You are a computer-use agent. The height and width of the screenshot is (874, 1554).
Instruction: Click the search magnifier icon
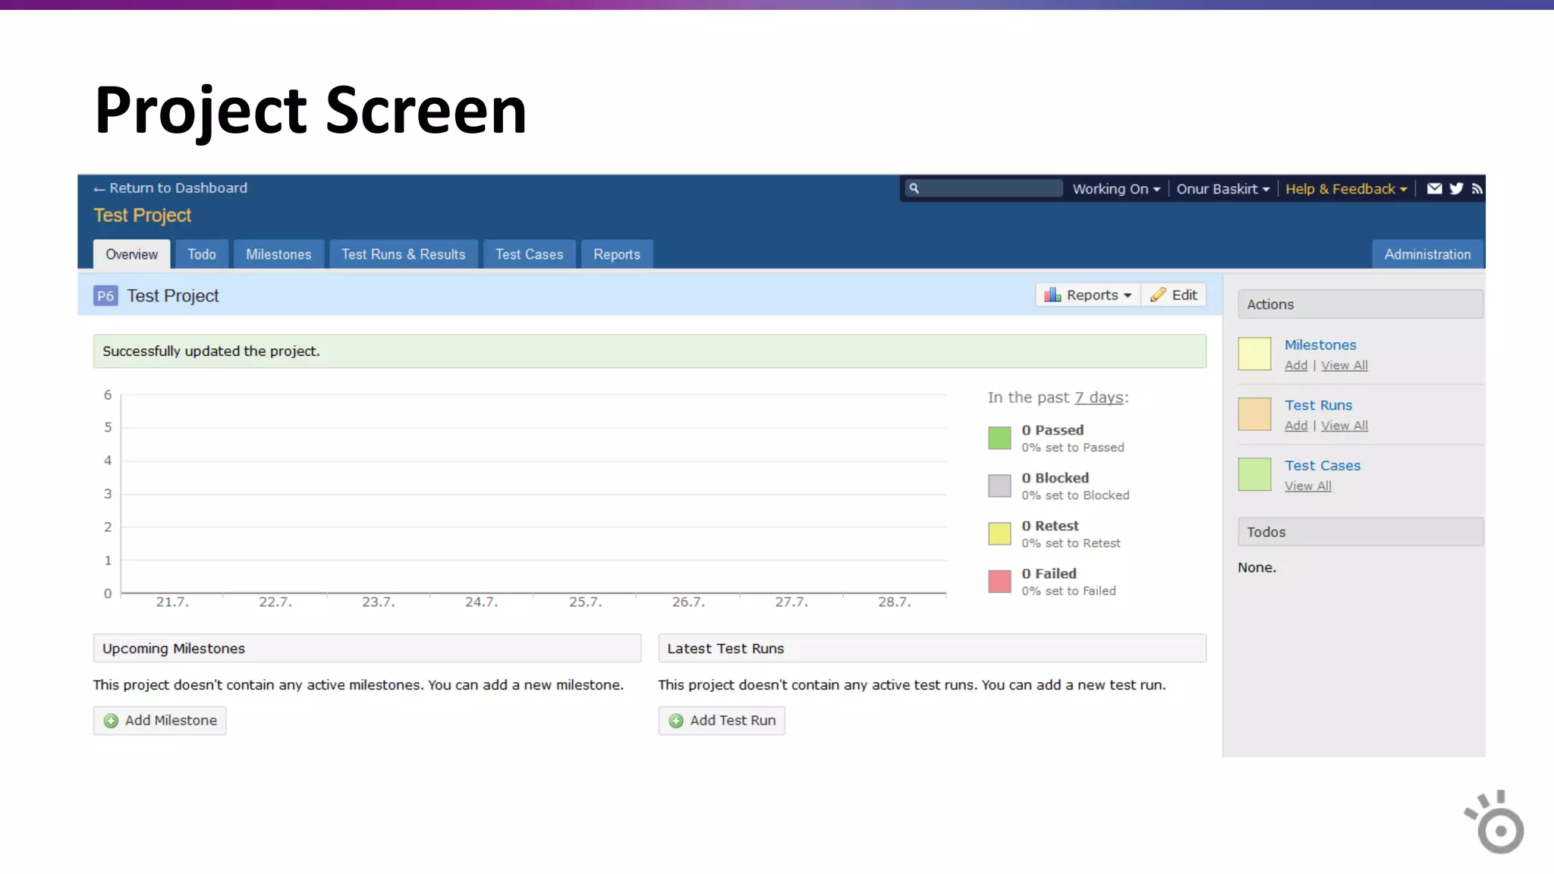click(914, 188)
